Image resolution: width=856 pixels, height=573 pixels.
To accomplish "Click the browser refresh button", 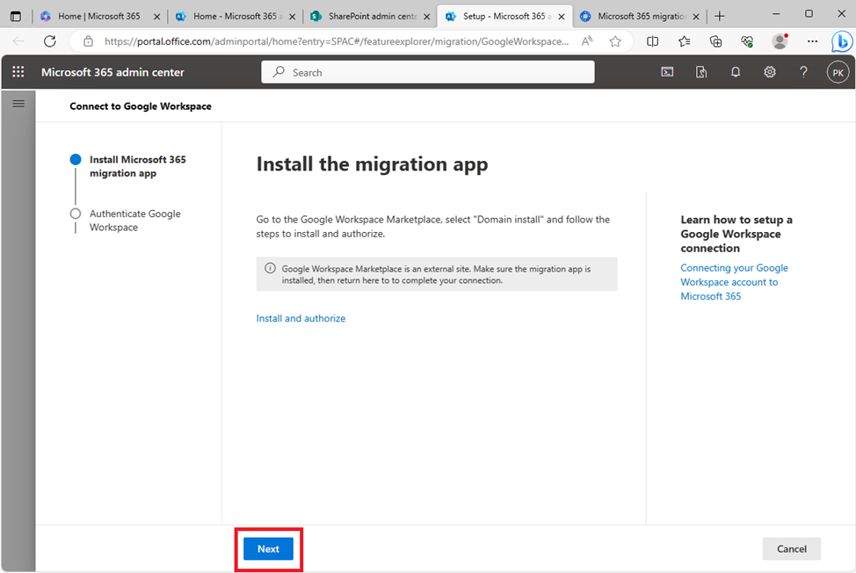I will coord(50,41).
